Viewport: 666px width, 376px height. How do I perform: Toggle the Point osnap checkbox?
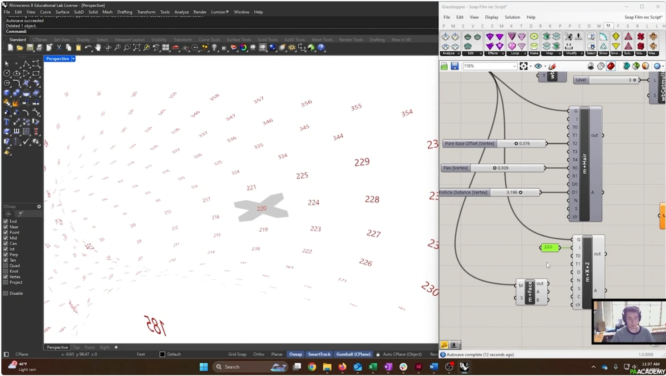coord(6,232)
